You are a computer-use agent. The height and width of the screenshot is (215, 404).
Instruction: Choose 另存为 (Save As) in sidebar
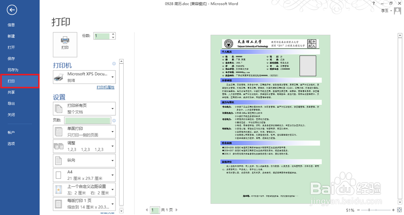click(x=13, y=70)
